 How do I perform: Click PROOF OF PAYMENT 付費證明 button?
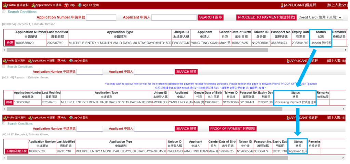click(x=232, y=129)
